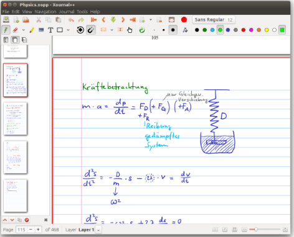Choose thick line thickness dot
Viewport: 294px width, 237px height.
[x=173, y=30]
